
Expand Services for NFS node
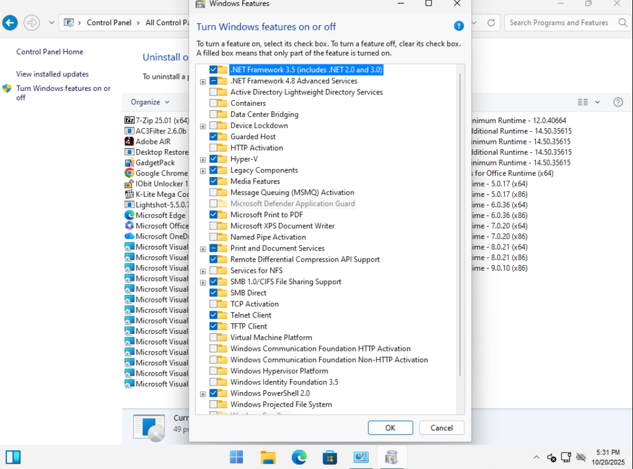[203, 271]
